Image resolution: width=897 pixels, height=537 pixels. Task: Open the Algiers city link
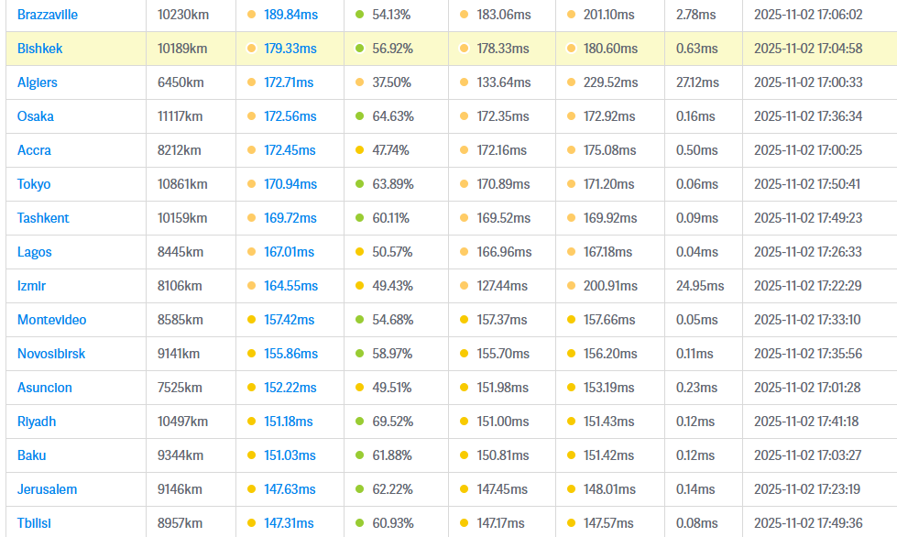(38, 82)
